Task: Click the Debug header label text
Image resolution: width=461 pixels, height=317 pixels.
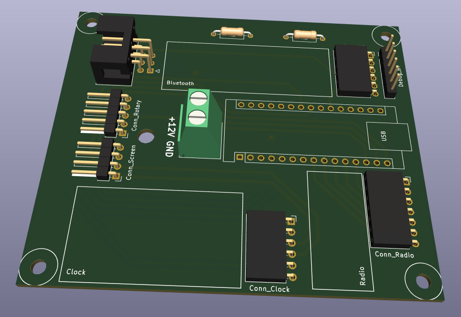Action: 400,76
